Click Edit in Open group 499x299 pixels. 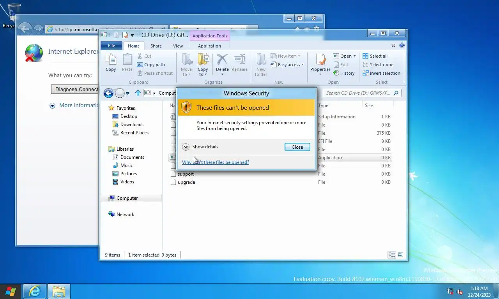click(x=341, y=65)
